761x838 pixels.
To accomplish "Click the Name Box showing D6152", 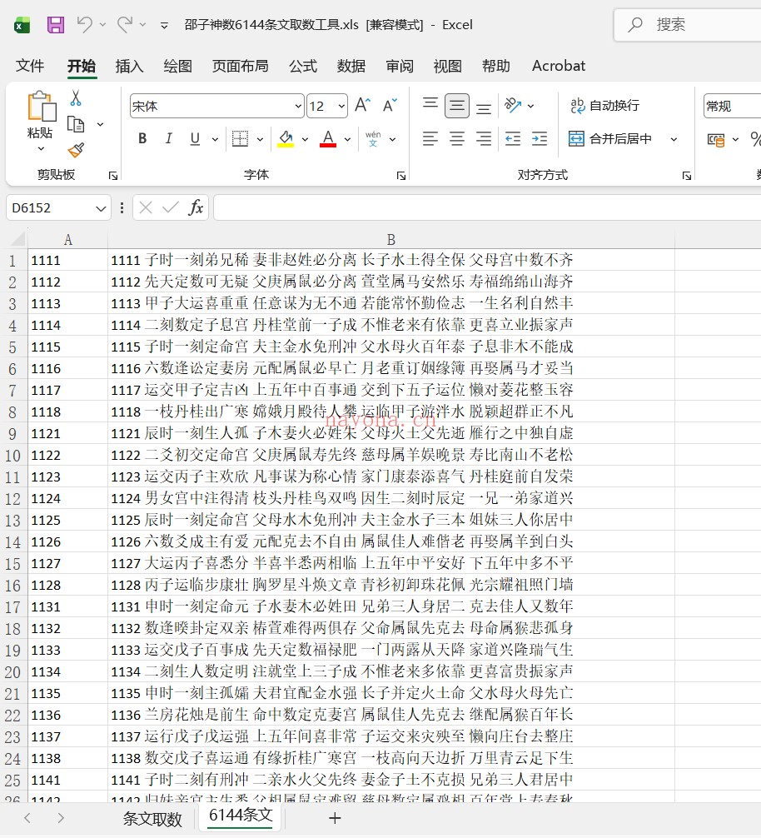I will pos(58,208).
